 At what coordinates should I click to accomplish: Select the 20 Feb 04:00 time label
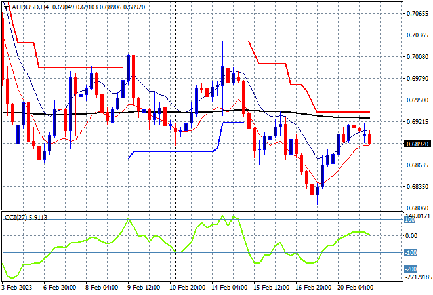point(355,288)
